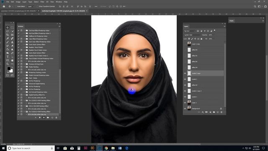
Task: Click the Delete layer trash icon
Action: point(222,112)
